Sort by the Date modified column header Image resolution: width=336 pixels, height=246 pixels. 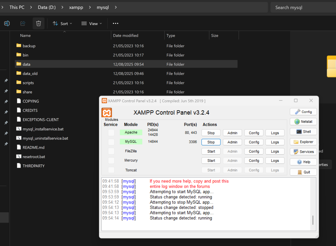coord(126,35)
